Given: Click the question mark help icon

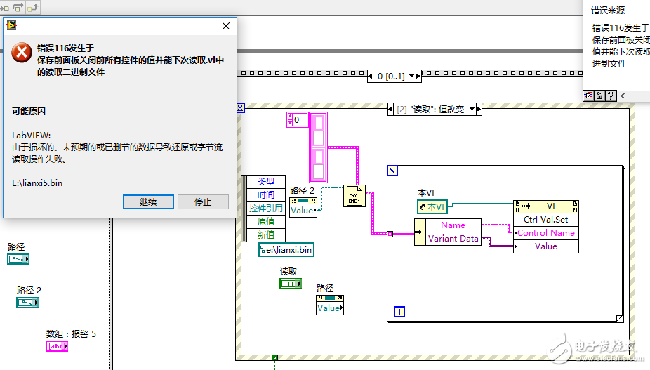Looking at the screenshot, I should pos(611,95).
